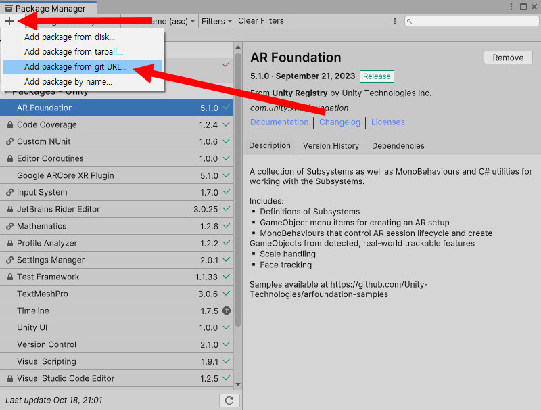
Task: Select the Settings Manager package
Action: click(x=116, y=260)
